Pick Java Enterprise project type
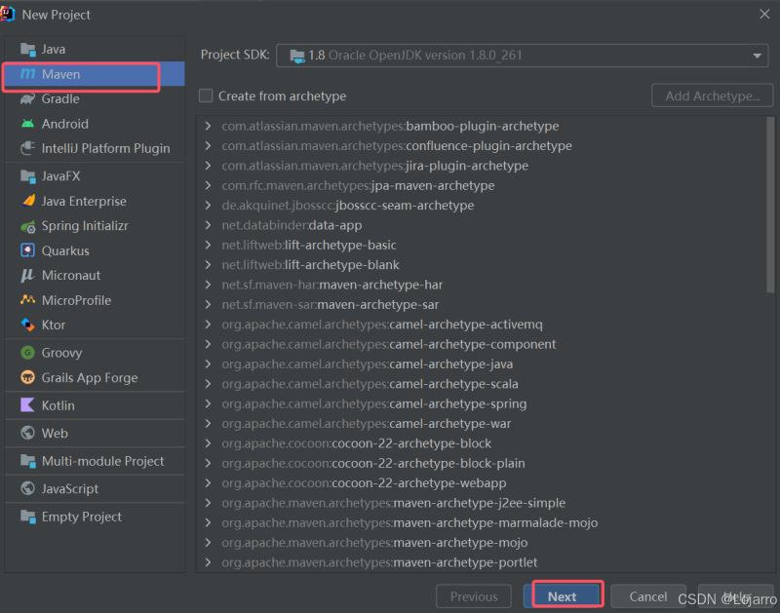 tap(95, 201)
